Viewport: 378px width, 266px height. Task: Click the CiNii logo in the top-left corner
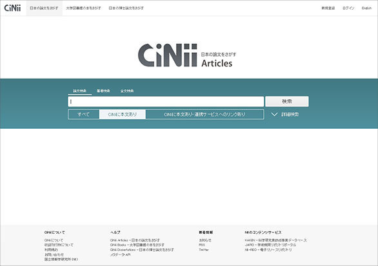[x=12, y=8]
